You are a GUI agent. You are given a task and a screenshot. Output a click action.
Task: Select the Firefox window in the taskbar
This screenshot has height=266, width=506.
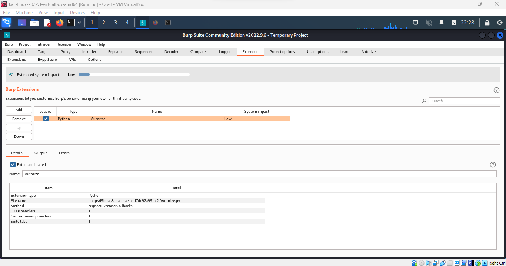tap(155, 23)
